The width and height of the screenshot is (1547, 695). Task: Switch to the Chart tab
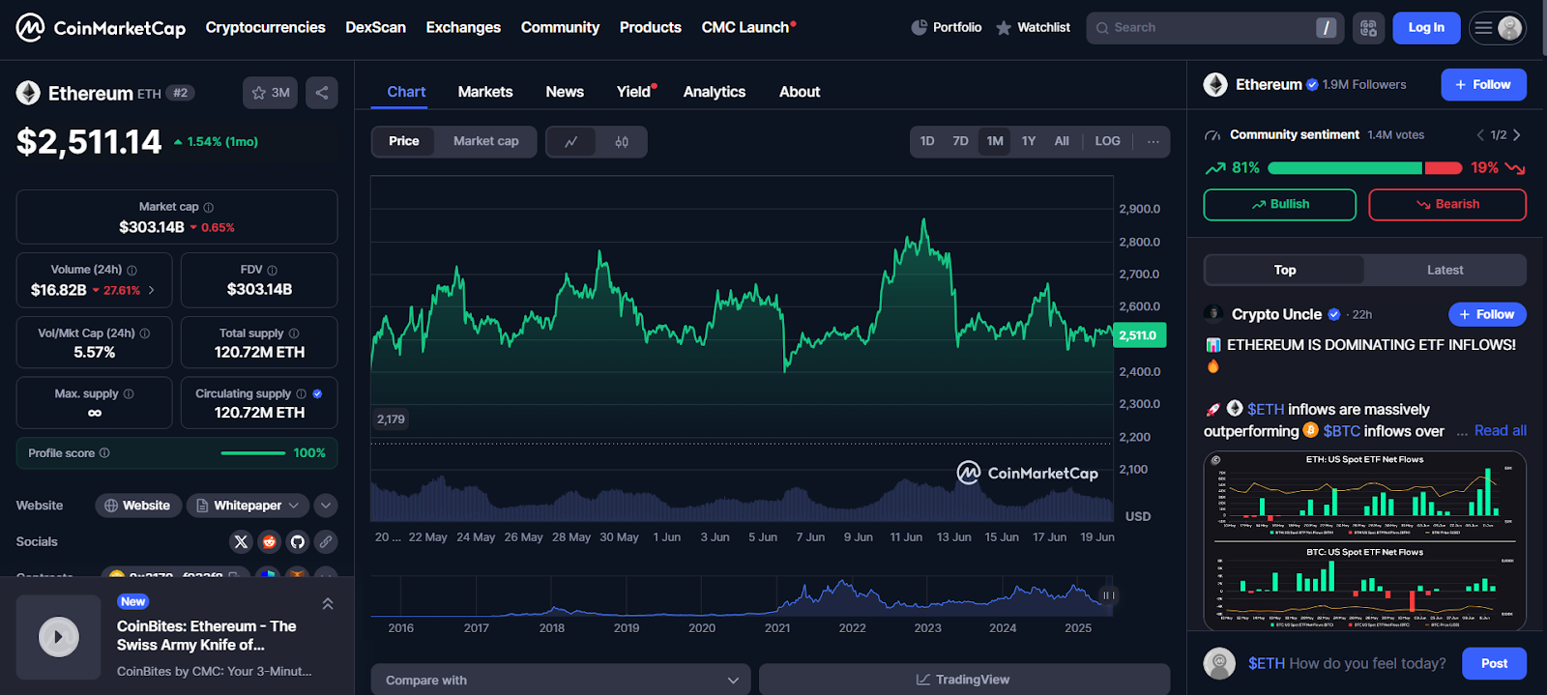point(406,92)
